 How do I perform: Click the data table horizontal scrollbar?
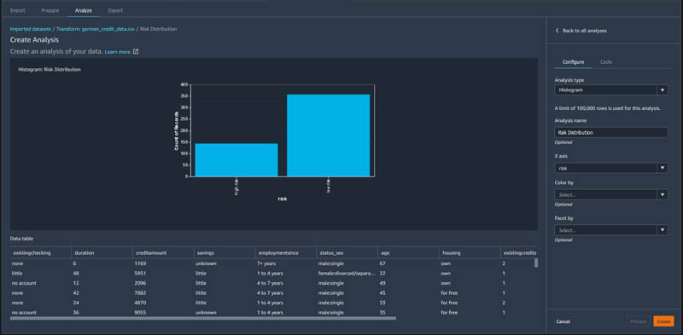pos(203,319)
